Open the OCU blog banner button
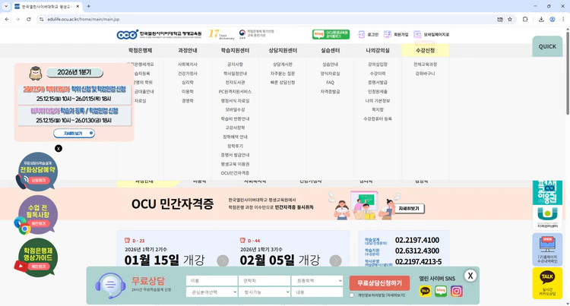Screen dimensions: 570x306 (x=331, y=34)
